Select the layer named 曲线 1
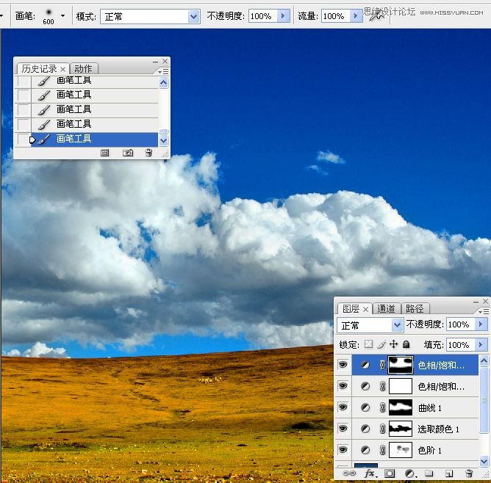The image size is (491, 483). pyautogui.click(x=429, y=407)
